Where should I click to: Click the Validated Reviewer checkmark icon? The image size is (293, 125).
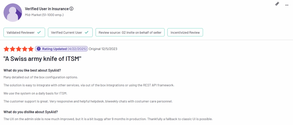coord(39,32)
